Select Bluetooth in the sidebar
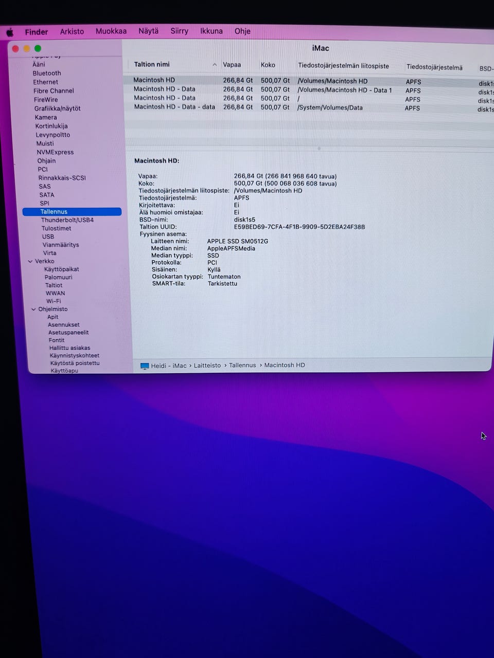Viewport: 494px width, 658px height. pos(47,73)
